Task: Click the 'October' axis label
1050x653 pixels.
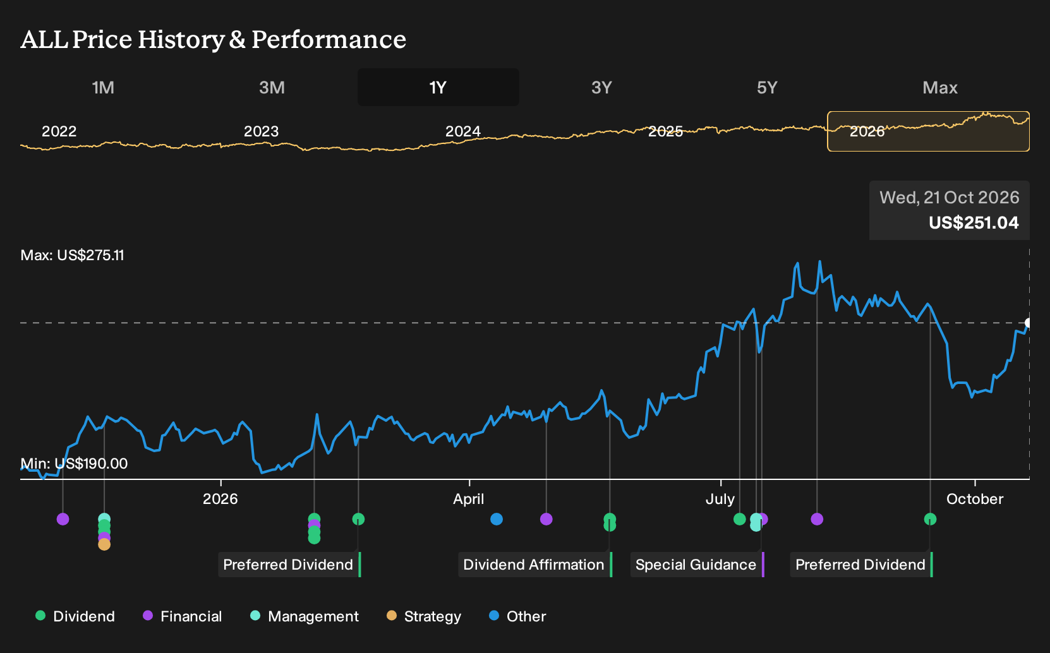Action: tap(975, 499)
